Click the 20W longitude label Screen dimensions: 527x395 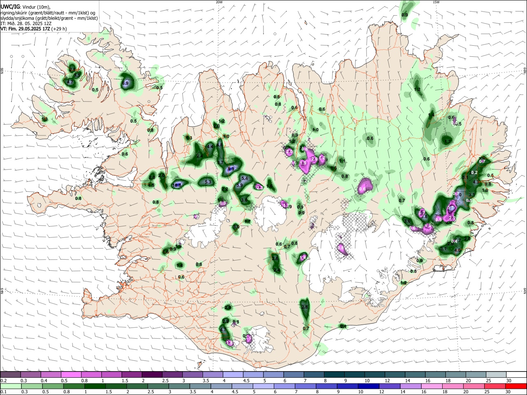219,2
